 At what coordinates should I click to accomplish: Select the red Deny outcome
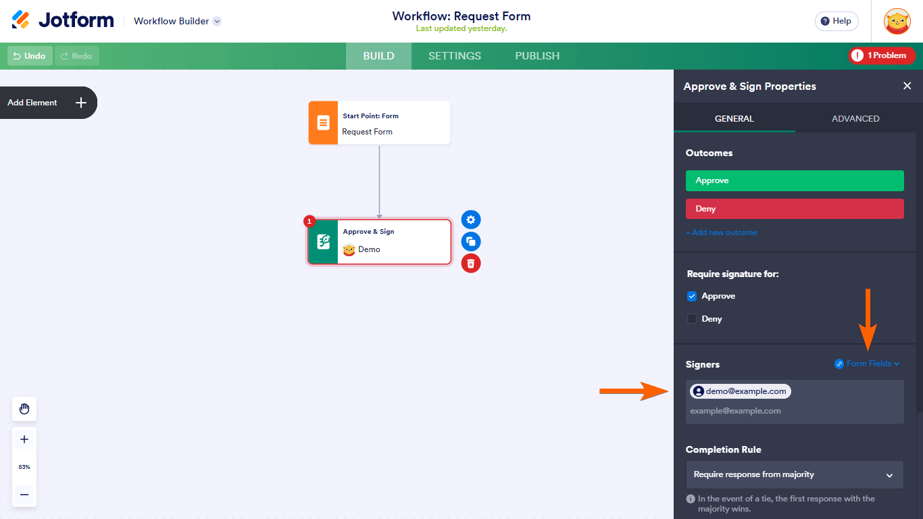coord(795,209)
